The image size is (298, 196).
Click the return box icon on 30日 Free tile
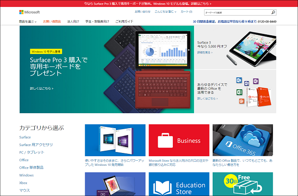click(x=248, y=187)
